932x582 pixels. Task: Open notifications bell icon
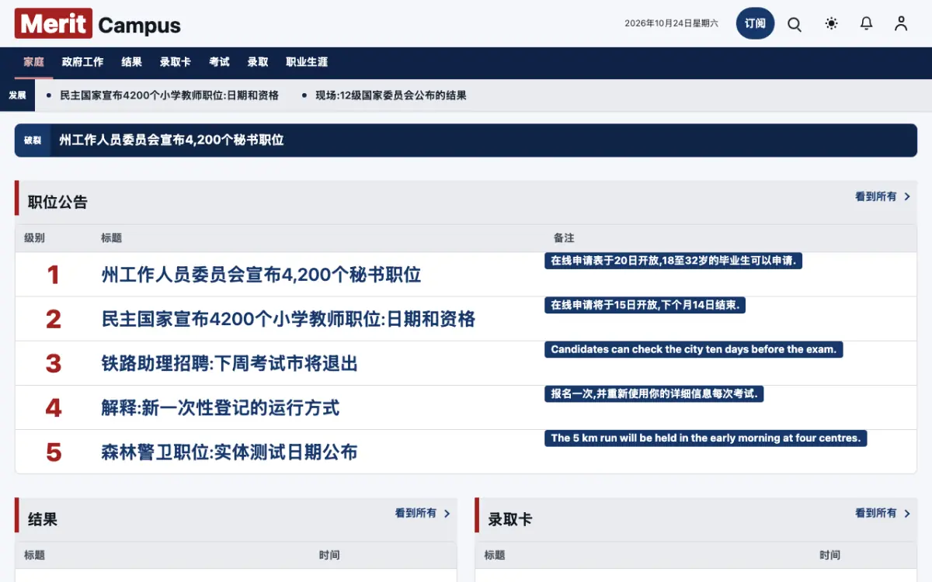[x=866, y=24]
